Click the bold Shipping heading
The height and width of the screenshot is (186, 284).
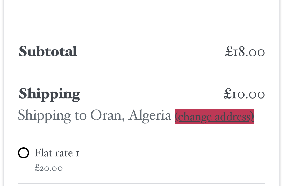[x=49, y=94]
